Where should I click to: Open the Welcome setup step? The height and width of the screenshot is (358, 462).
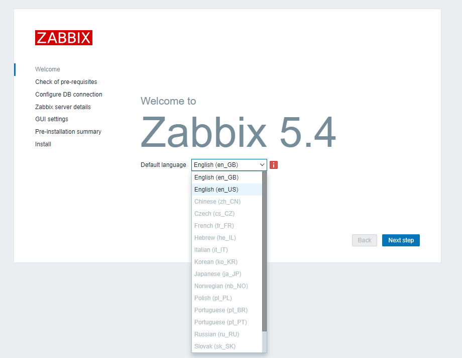pyautogui.click(x=48, y=69)
